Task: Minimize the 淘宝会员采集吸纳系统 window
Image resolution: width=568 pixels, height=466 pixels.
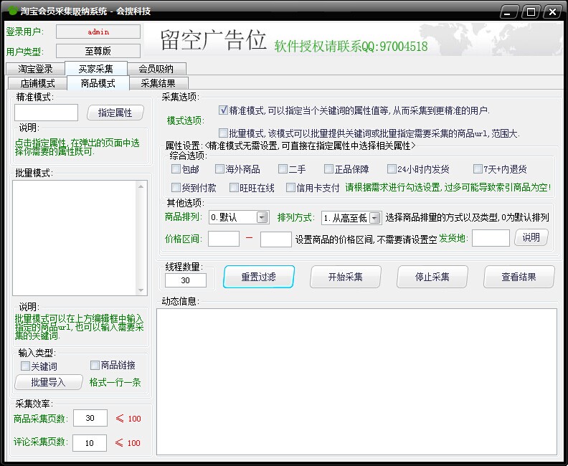Action: click(x=508, y=11)
